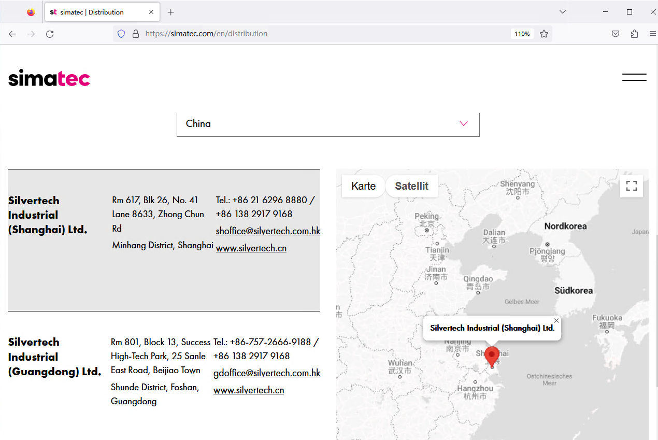This screenshot has width=658, height=440.
Task: Save the page to Pocket
Action: [616, 34]
